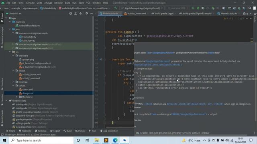Switch to the HomeActivity.kt editor tab

point(227,14)
